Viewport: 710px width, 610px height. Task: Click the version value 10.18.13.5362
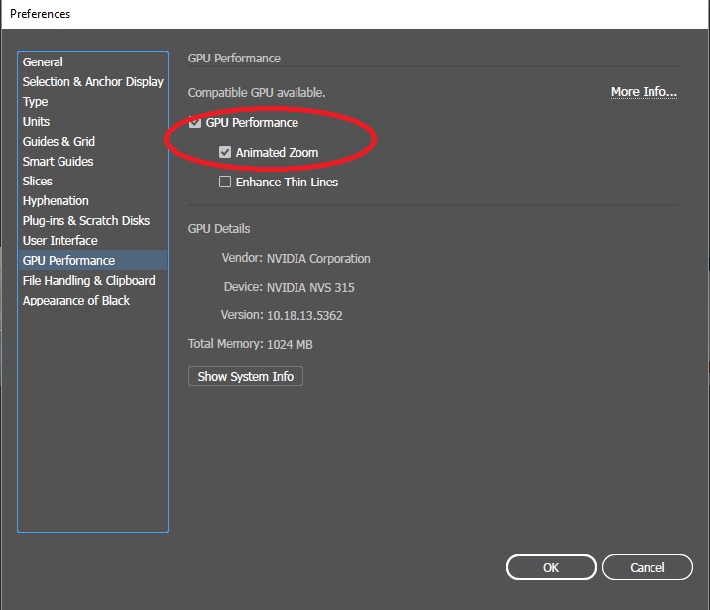tap(304, 316)
